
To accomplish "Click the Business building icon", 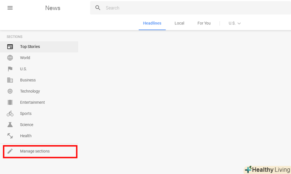I will [x=10, y=80].
